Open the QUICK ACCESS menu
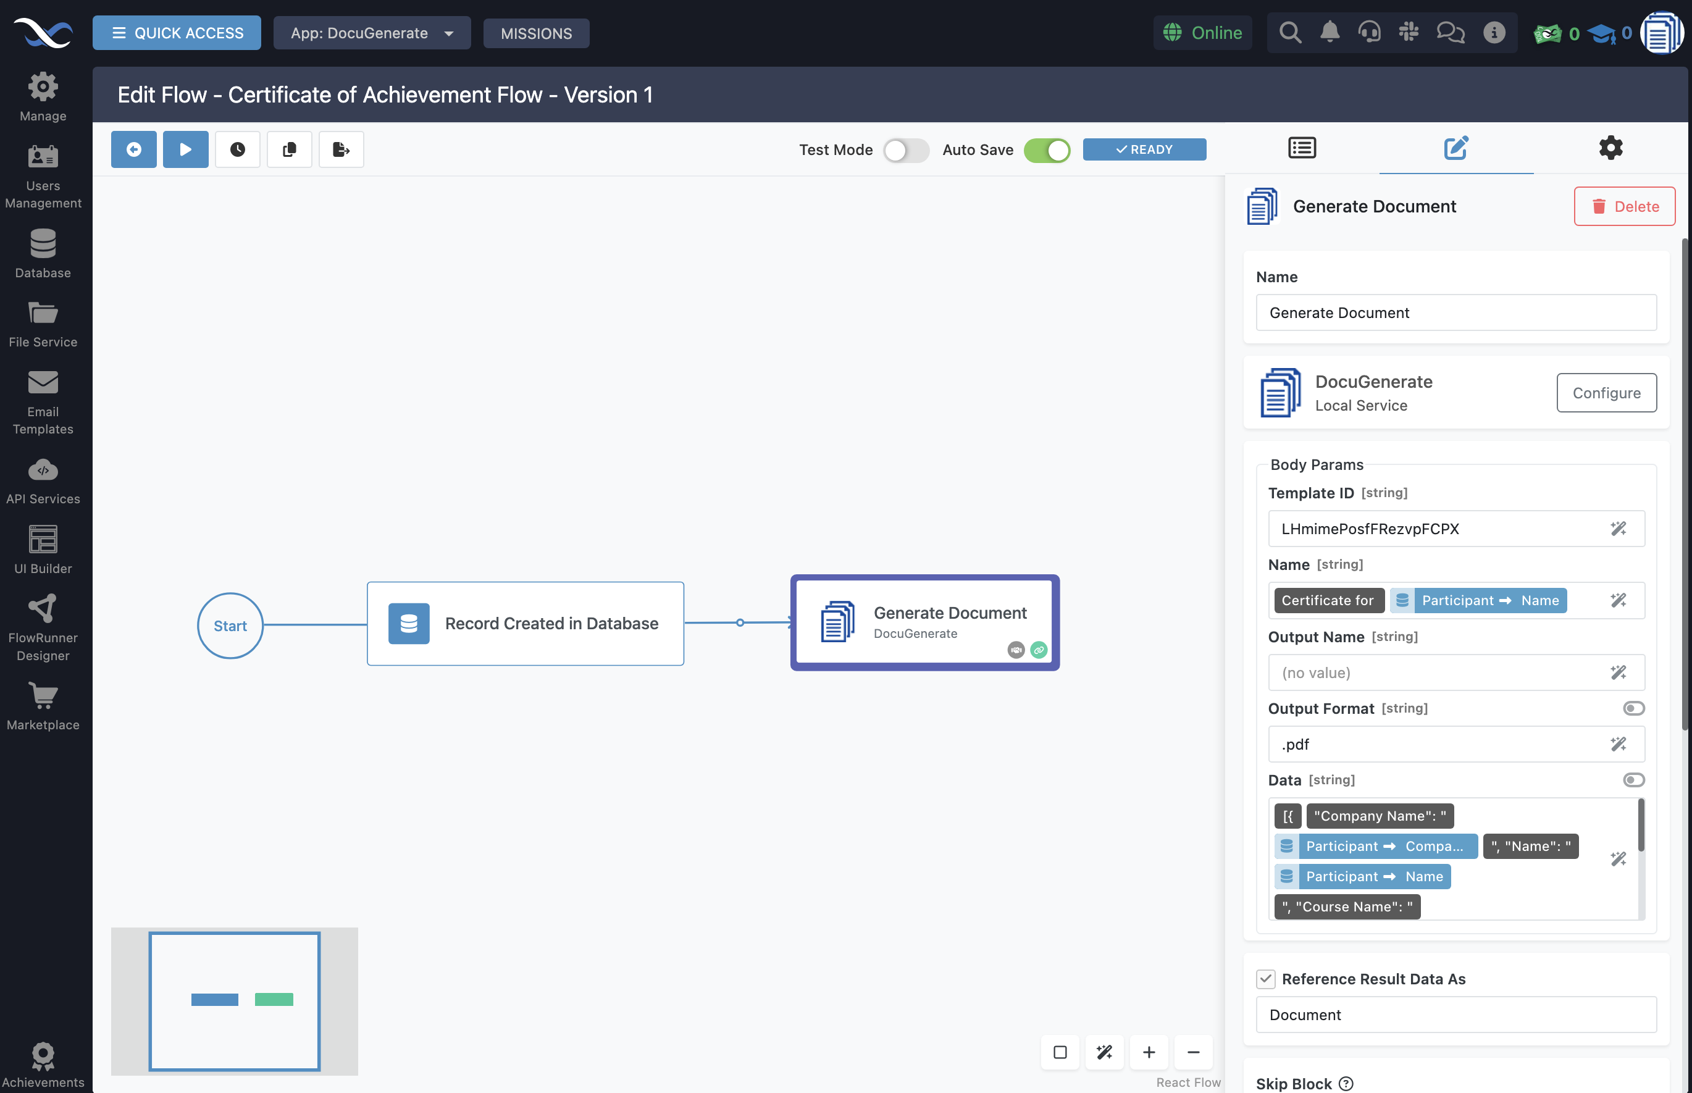This screenshot has width=1692, height=1093. point(177,33)
